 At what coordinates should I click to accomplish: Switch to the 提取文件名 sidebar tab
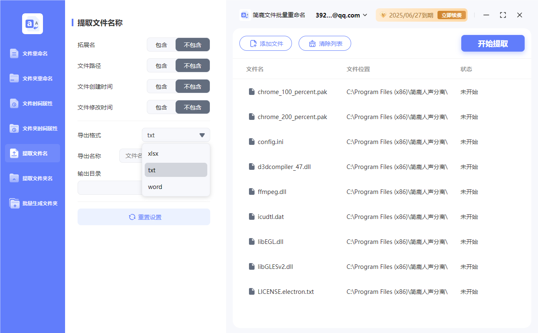tap(32, 153)
